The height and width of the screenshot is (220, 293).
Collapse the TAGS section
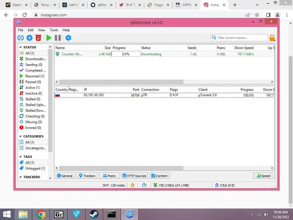coord(20,157)
